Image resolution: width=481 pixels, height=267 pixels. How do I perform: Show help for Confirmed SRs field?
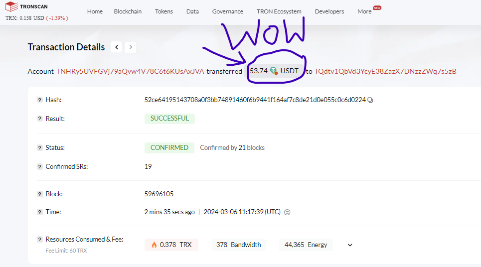39,167
